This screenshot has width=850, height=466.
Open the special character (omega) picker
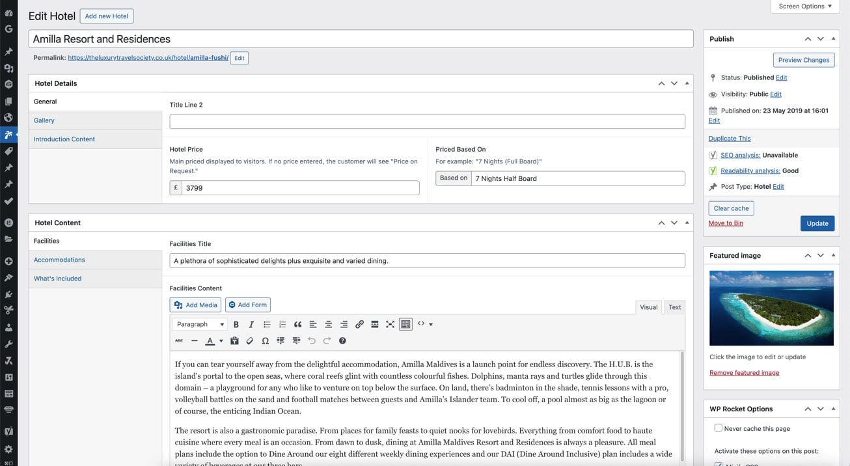(x=265, y=340)
